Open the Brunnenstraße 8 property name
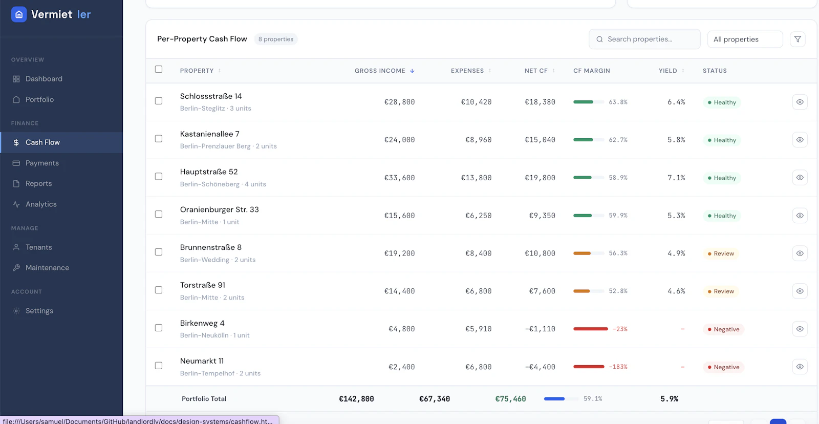 pyautogui.click(x=211, y=247)
